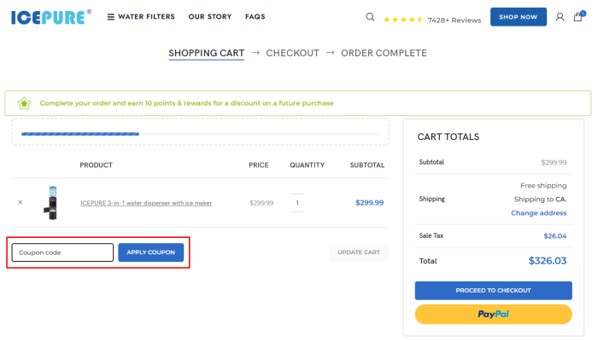598x342 pixels.
Task: Open the shopping bag cart icon
Action: (578, 17)
